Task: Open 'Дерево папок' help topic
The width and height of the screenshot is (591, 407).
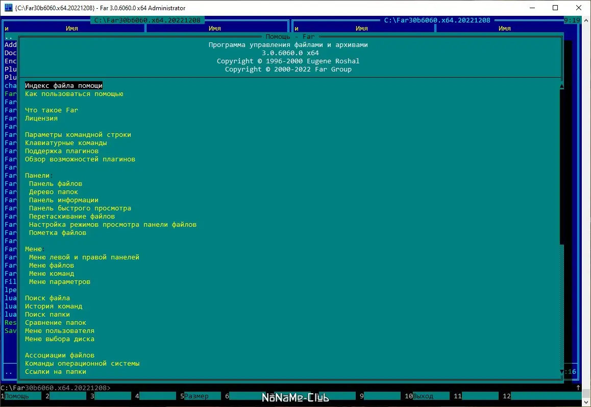Action: pyautogui.click(x=54, y=192)
